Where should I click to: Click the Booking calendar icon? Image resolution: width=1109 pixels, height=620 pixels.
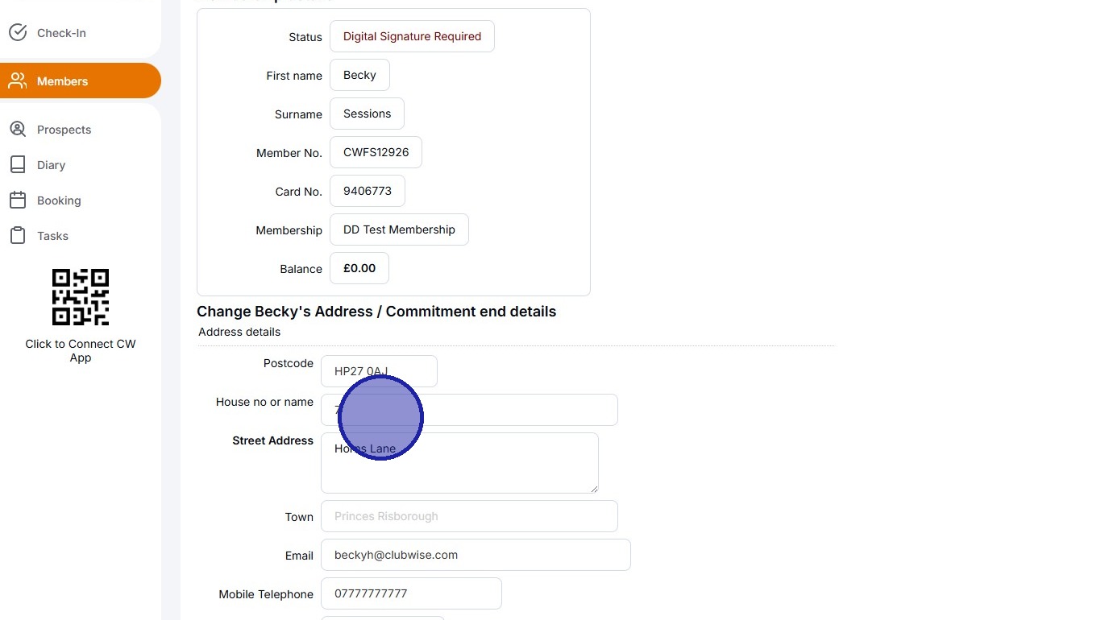click(18, 200)
